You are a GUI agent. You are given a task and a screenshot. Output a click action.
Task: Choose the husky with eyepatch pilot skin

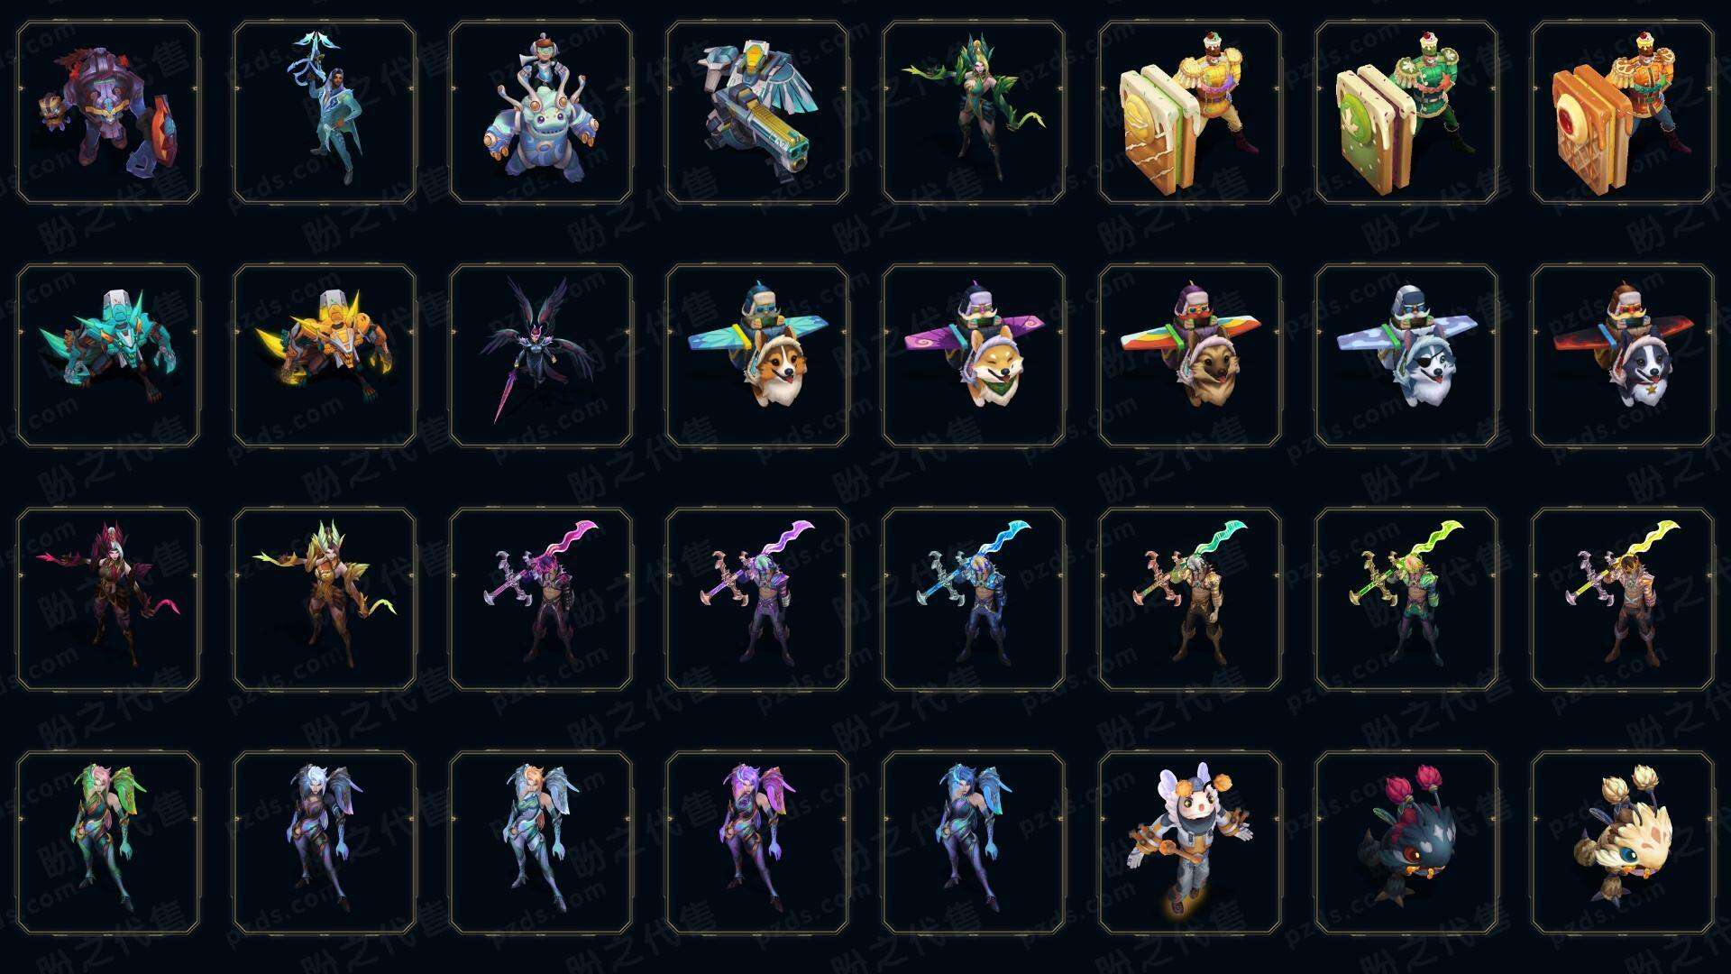pyautogui.click(x=1406, y=355)
